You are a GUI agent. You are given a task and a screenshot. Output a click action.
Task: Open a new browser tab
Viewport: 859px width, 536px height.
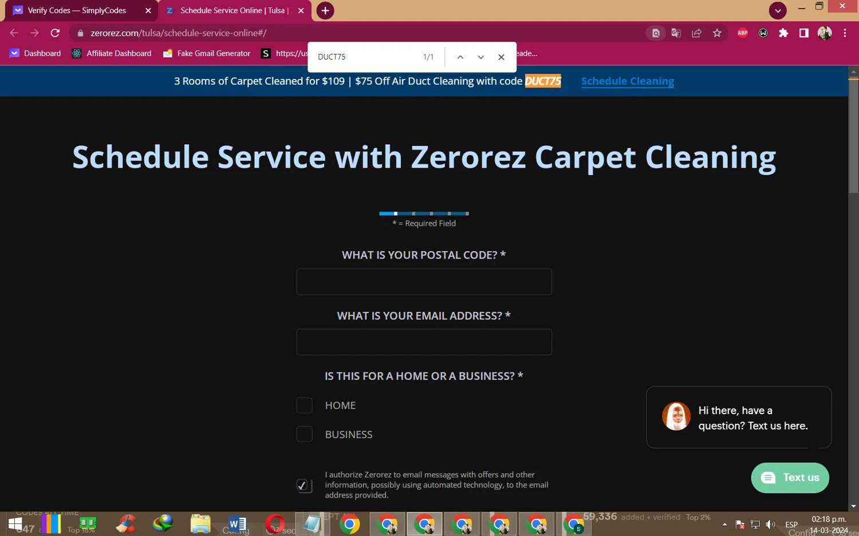(325, 10)
